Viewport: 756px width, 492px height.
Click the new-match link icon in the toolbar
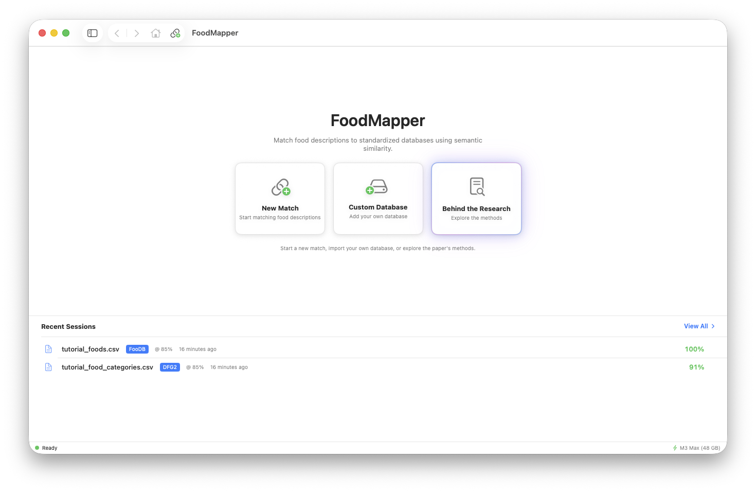pyautogui.click(x=175, y=32)
